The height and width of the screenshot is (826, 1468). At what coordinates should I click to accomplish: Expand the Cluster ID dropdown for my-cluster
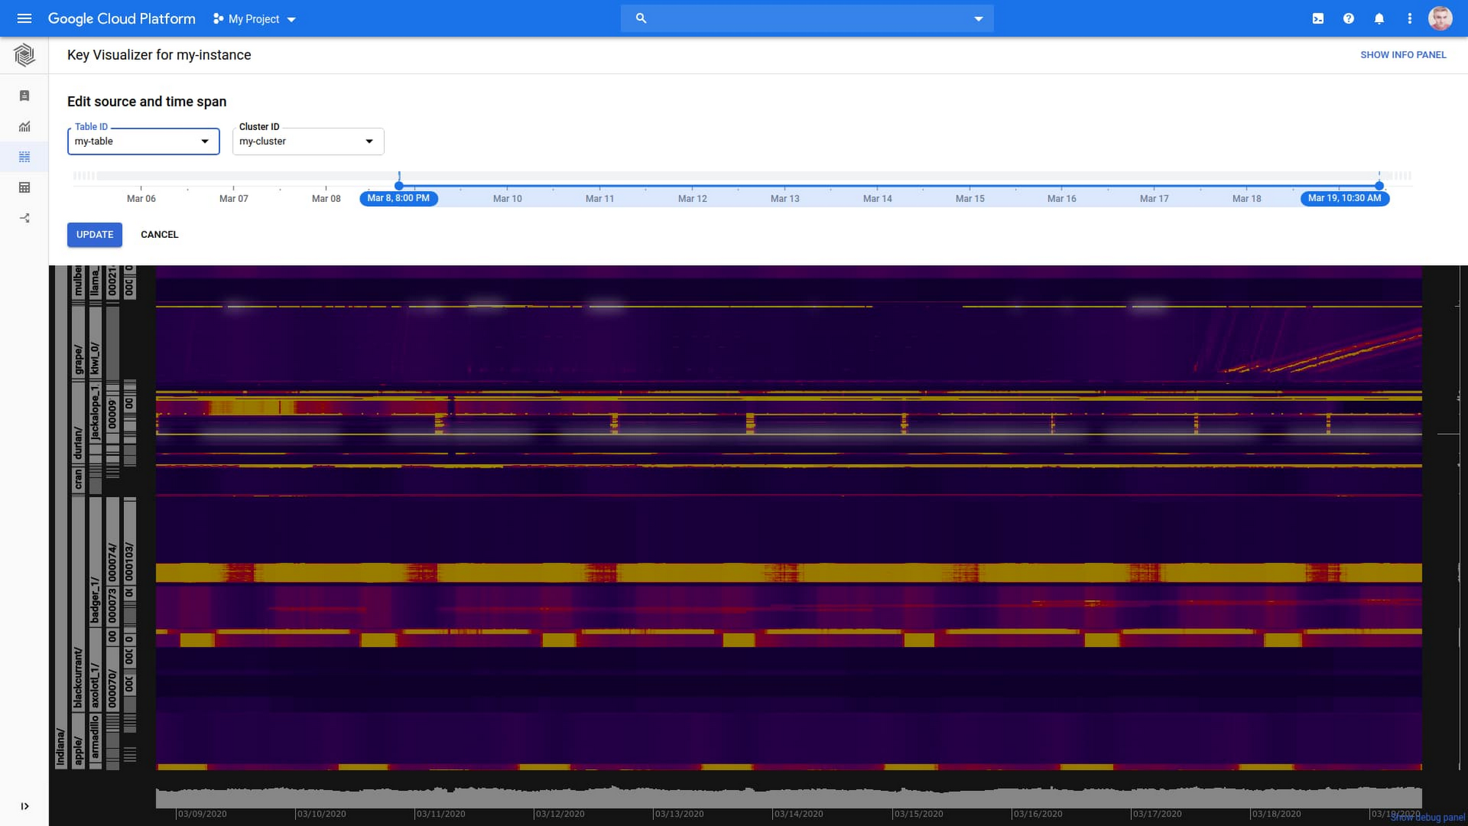[370, 141]
